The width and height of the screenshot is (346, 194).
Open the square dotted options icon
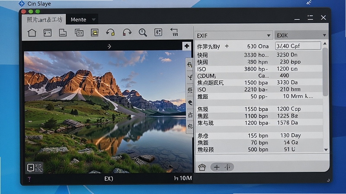coord(158,32)
